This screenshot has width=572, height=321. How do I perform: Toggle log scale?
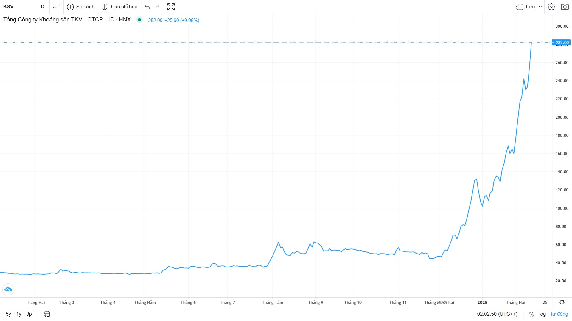(543, 314)
